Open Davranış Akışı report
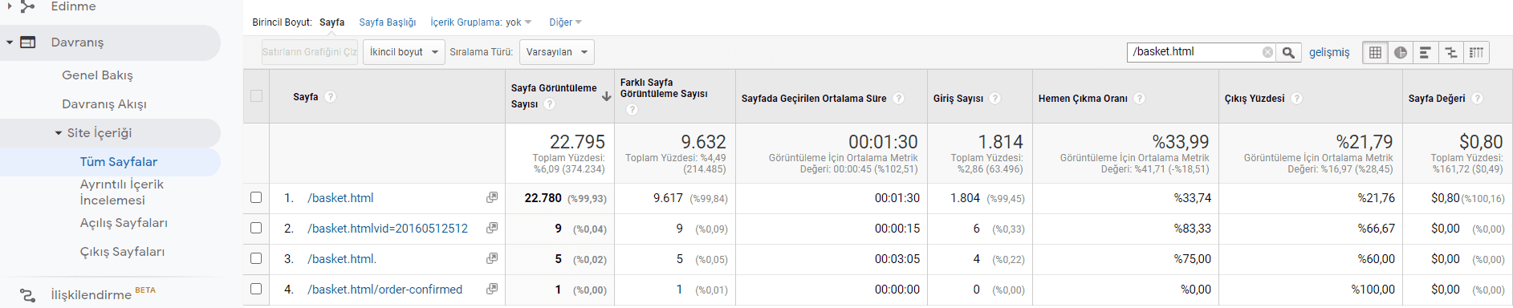1513x308 pixels. [x=104, y=104]
